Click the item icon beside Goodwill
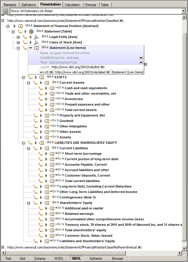Image resolution: width=188 pixels, height=262 pixels. 47,121
